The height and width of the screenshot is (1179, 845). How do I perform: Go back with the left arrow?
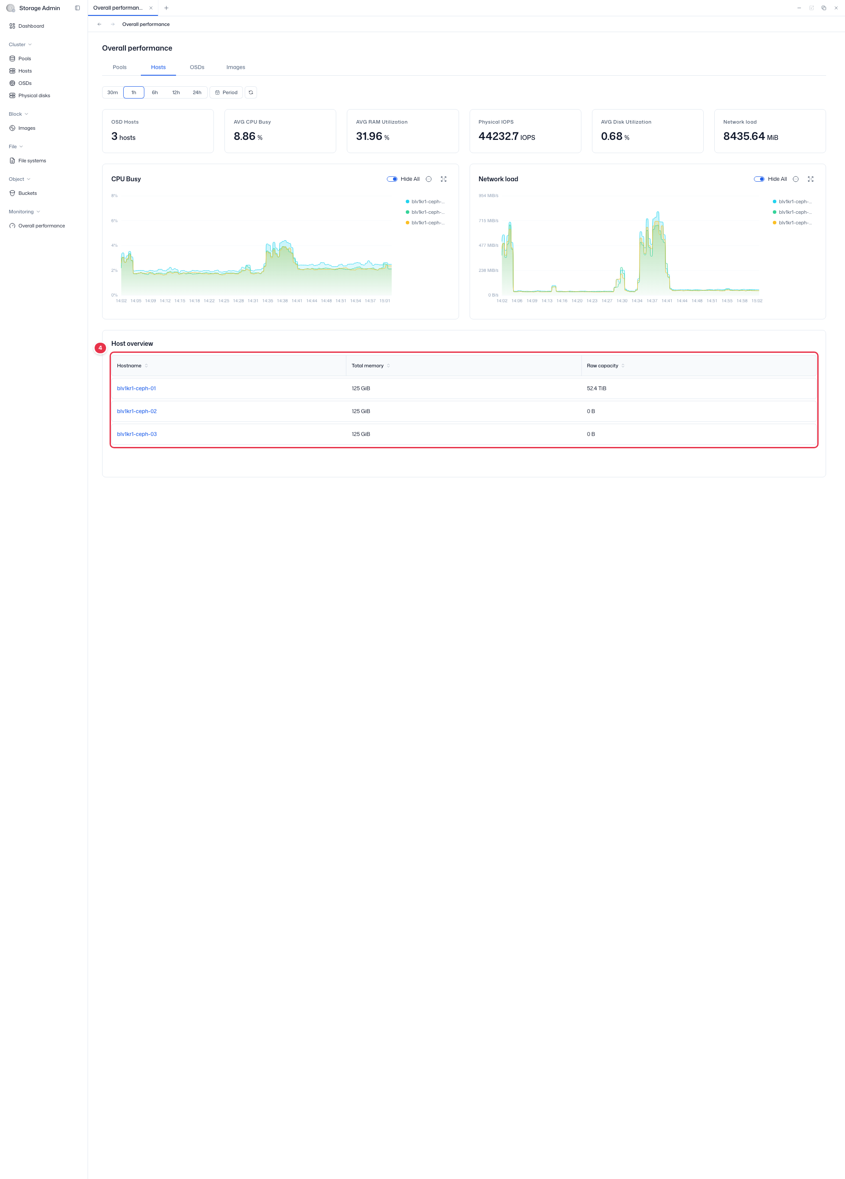point(99,25)
